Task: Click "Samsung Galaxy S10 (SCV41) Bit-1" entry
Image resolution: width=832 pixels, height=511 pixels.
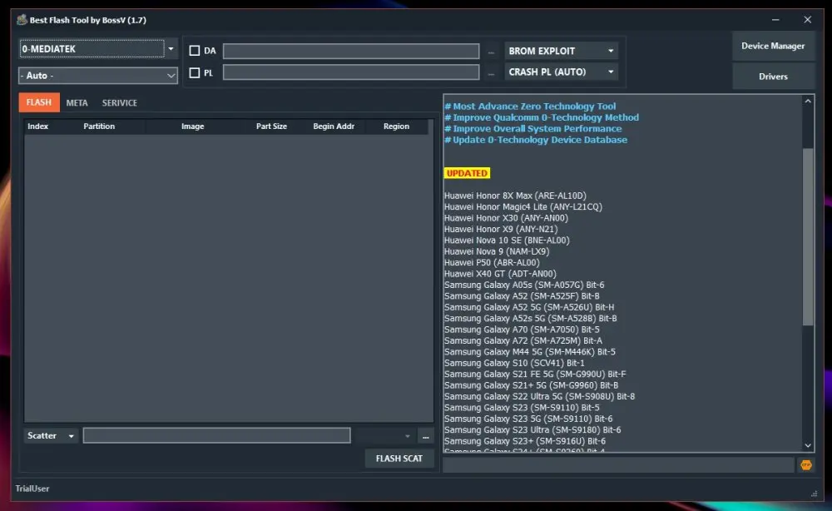Action: (514, 363)
